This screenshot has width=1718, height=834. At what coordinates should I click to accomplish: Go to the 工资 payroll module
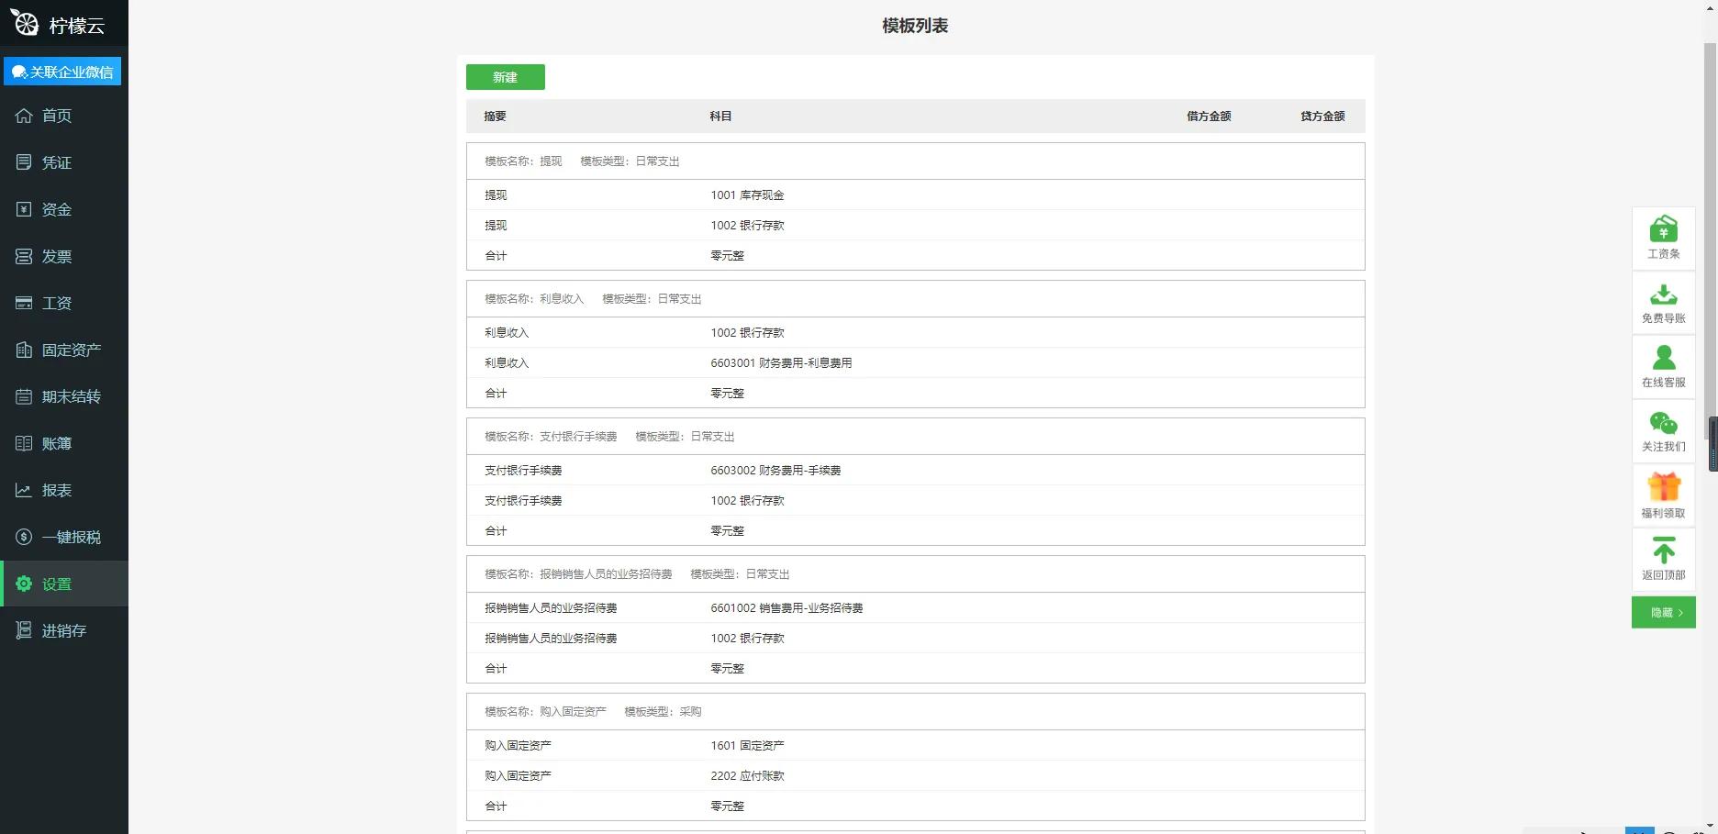(55, 303)
